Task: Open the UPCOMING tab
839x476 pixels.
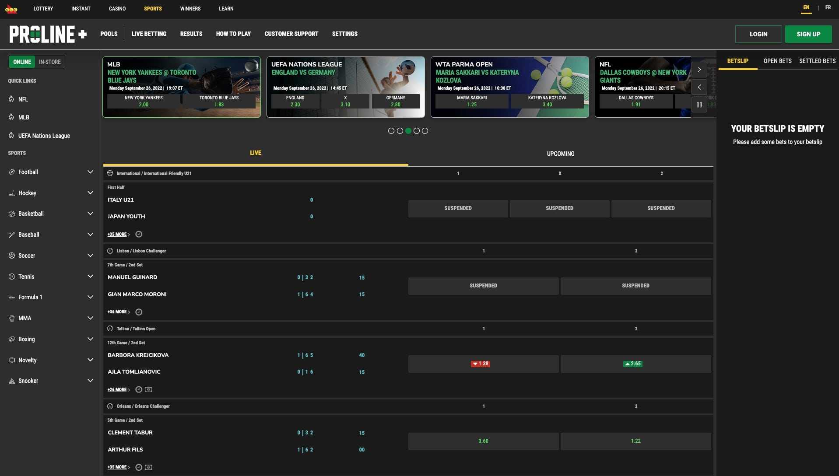Action: [x=561, y=154]
